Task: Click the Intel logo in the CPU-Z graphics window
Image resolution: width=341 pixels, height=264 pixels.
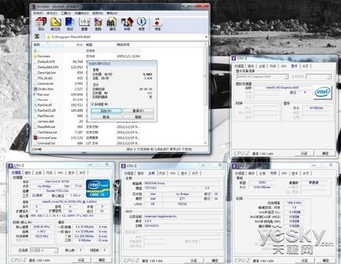Action: pyautogui.click(x=323, y=93)
